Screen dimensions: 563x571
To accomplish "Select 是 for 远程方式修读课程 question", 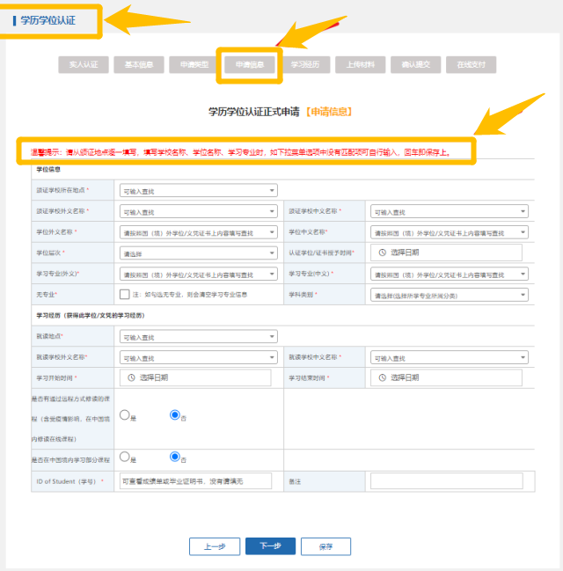I will click(x=125, y=415).
